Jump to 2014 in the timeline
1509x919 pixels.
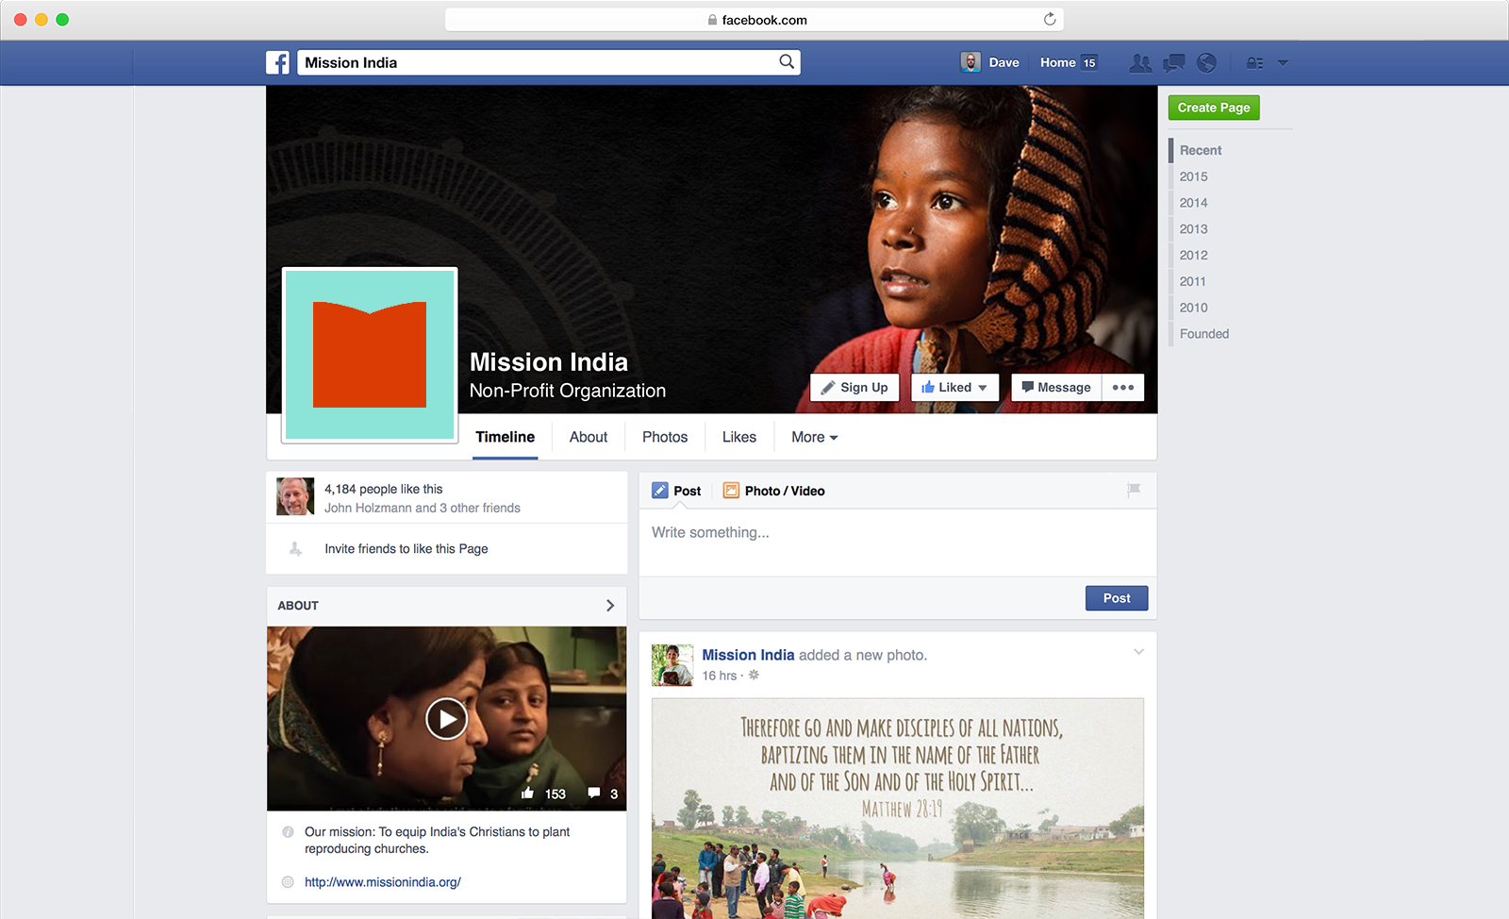click(x=1194, y=203)
